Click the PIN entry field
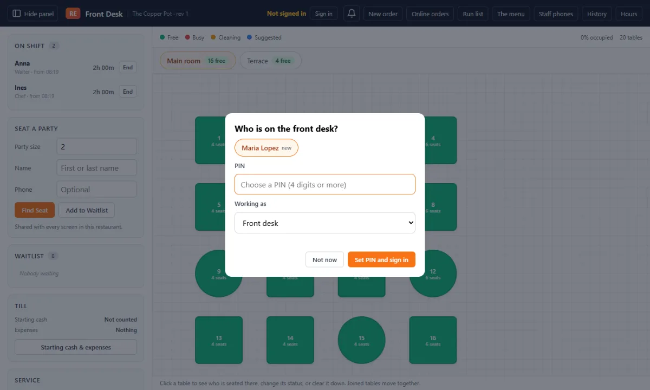650x390 pixels. (325, 184)
